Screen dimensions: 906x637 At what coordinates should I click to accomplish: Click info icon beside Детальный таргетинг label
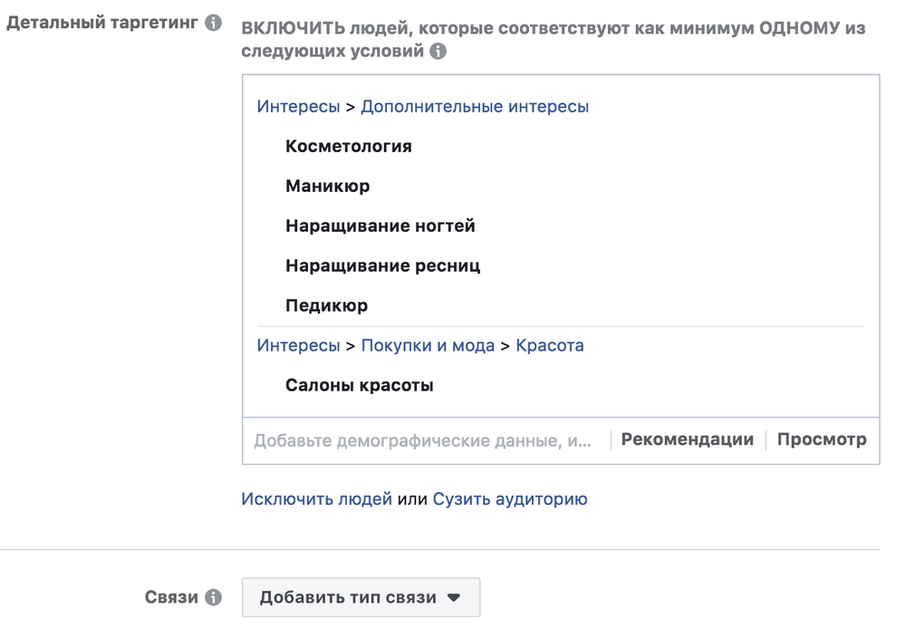click(213, 23)
